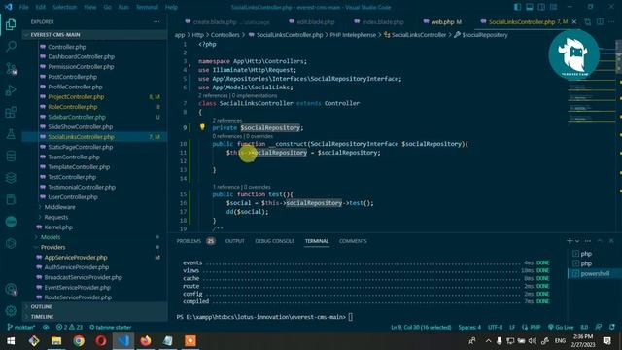The width and height of the screenshot is (622, 350).
Task: Expand the TIMELINE section
Action: pos(94,317)
